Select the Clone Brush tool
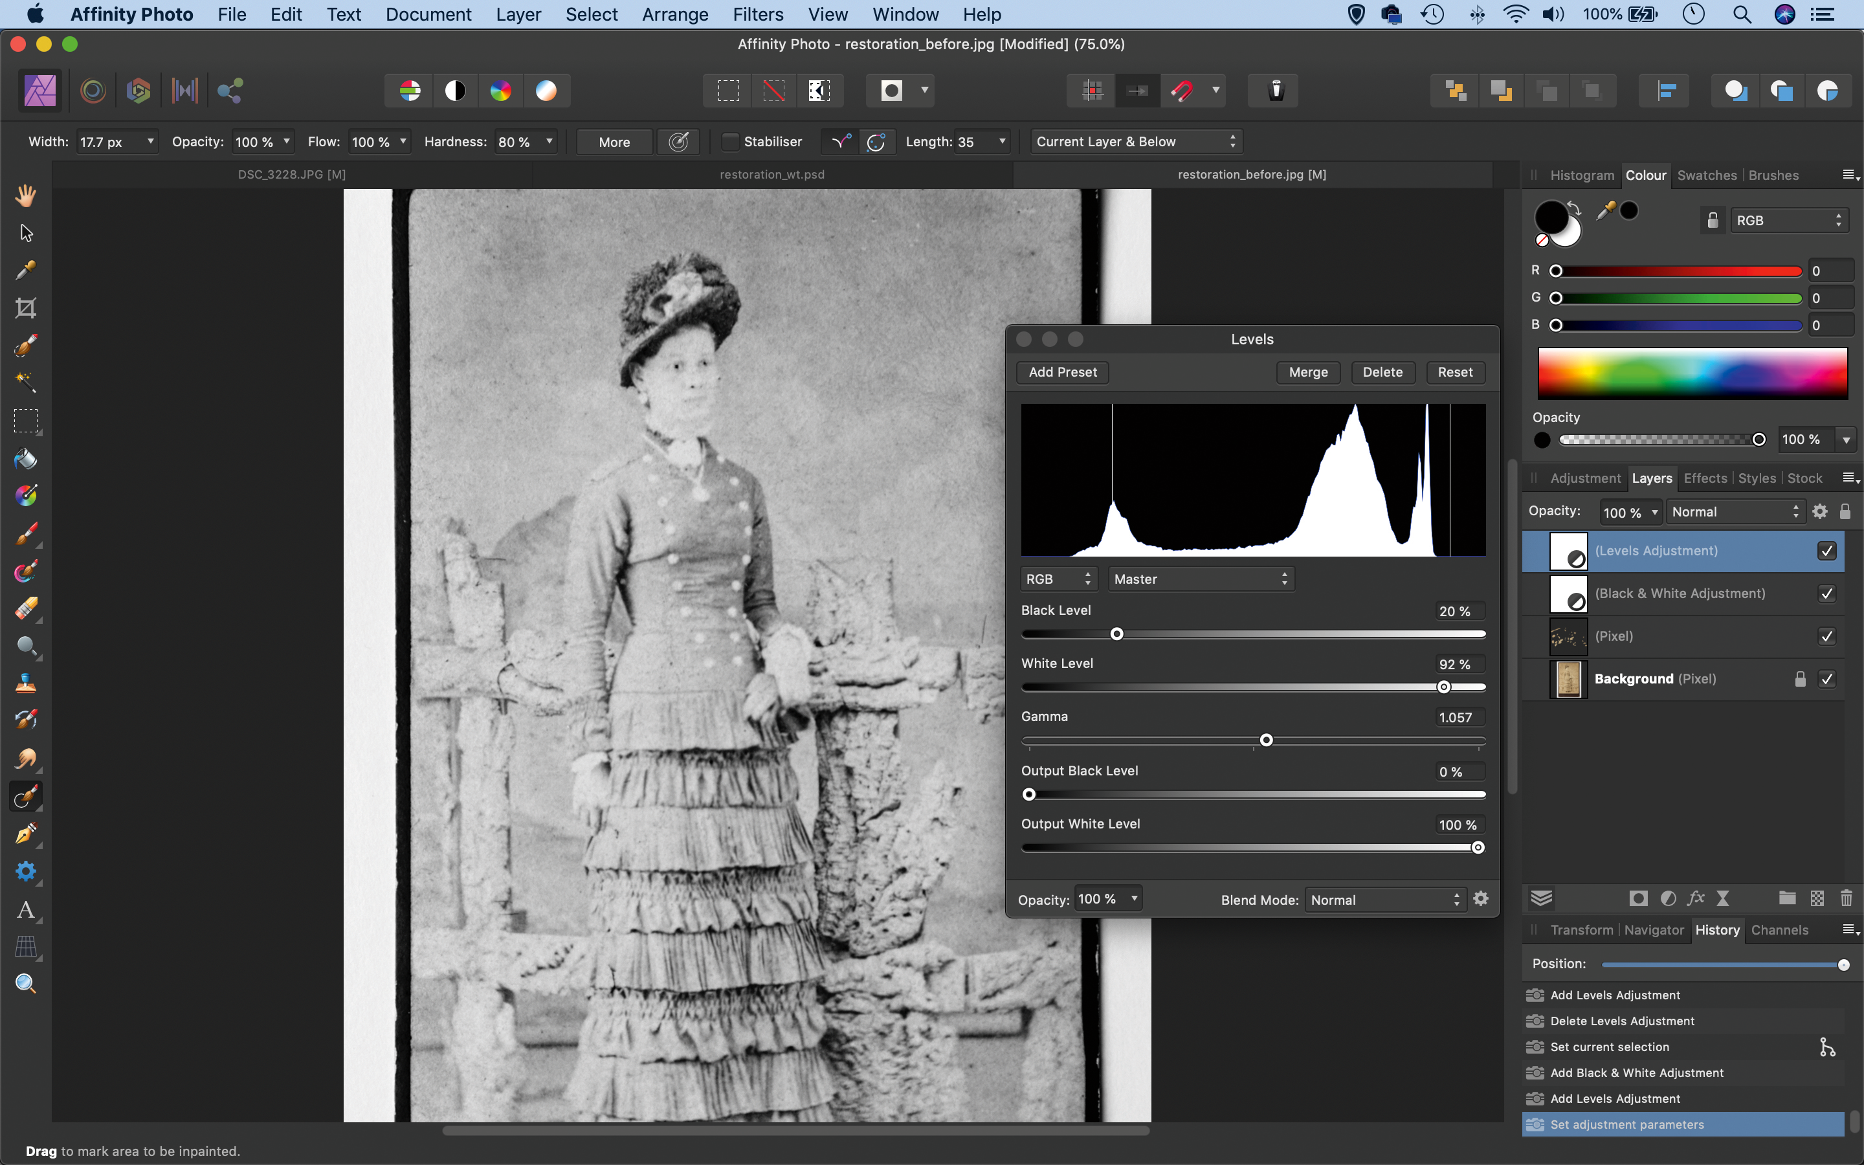The height and width of the screenshot is (1165, 1864). click(25, 683)
